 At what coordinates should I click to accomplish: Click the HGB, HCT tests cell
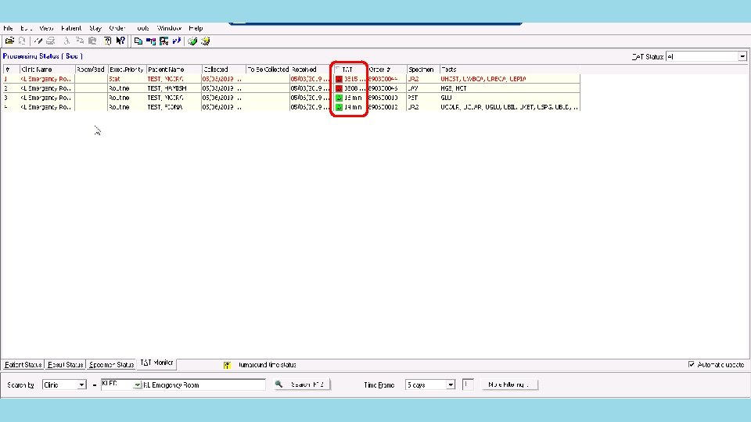pos(510,88)
